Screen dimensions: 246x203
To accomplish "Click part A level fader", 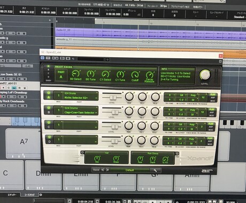I will click(x=113, y=97).
